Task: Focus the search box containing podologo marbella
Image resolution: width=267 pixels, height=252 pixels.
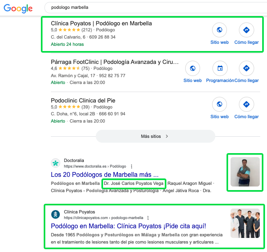Action: coord(156,8)
